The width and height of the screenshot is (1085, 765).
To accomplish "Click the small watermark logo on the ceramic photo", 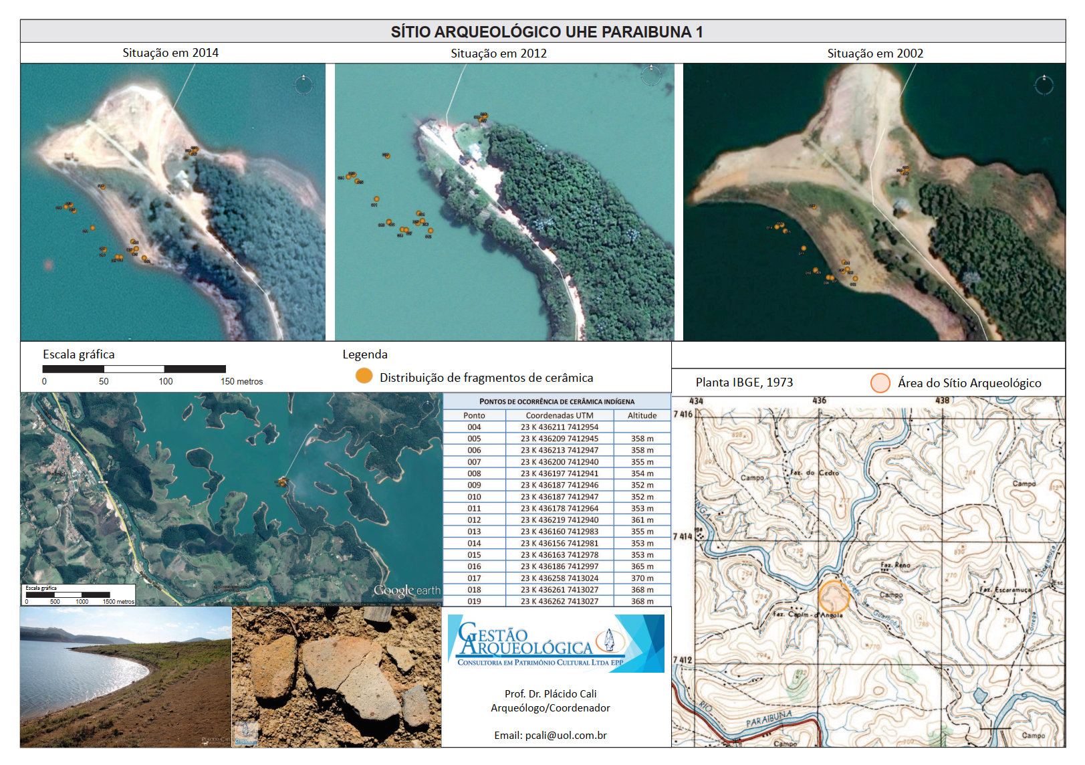I will (245, 734).
